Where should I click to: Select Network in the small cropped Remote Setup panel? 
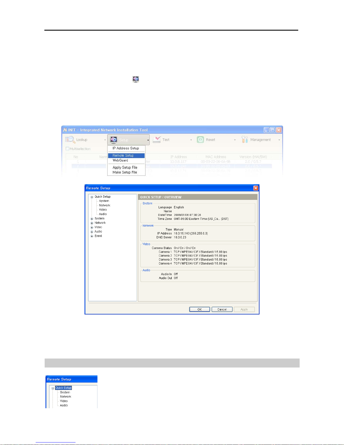coord(65,397)
